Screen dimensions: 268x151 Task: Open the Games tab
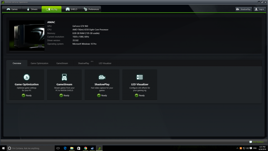(x=12, y=9)
